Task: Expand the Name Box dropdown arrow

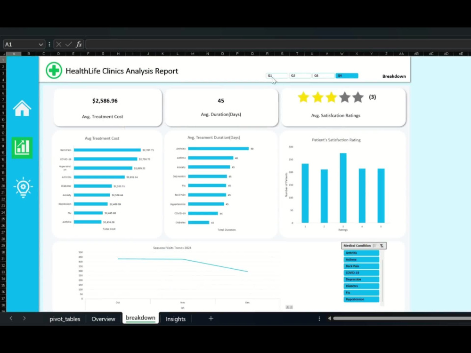Action: (x=41, y=44)
